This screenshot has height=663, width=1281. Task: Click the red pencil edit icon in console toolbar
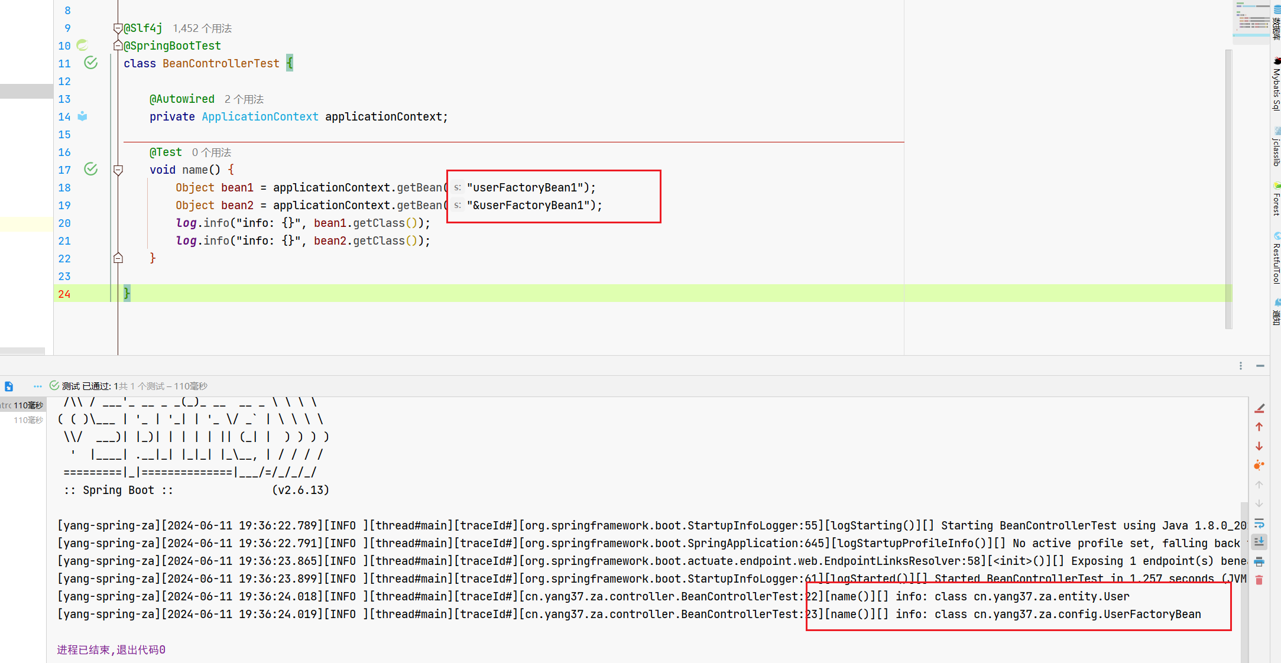click(1259, 408)
